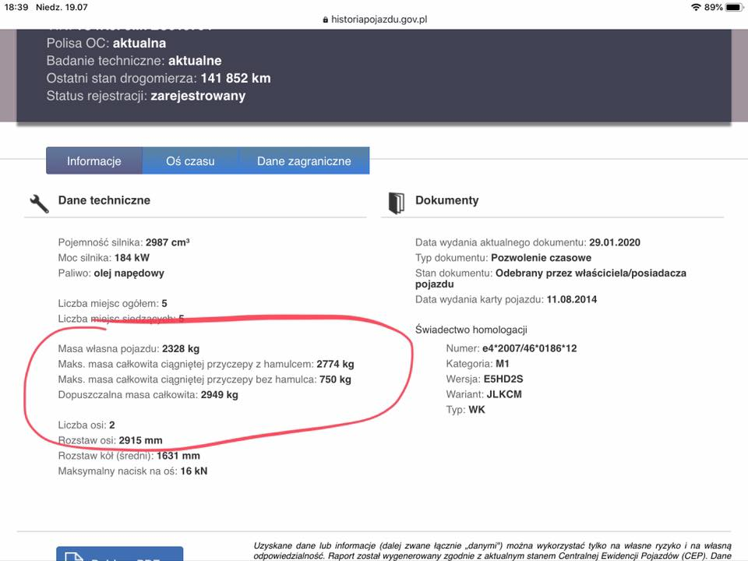Switch to the Oś czasu tab
The height and width of the screenshot is (561, 748).
(190, 161)
